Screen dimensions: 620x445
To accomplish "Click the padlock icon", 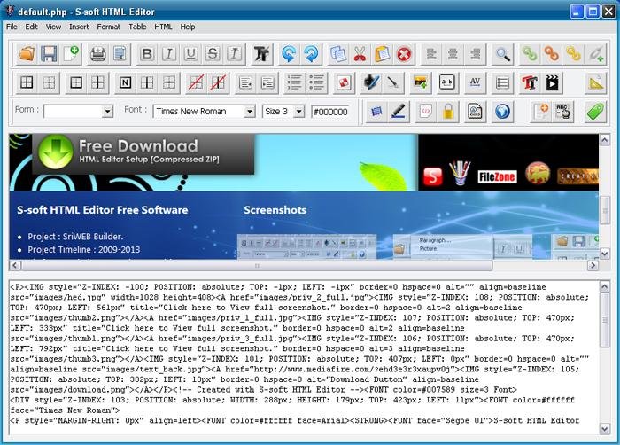I will coord(447,112).
